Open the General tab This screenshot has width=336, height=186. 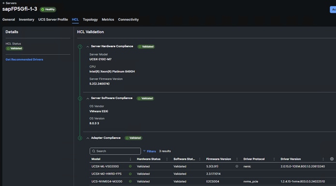click(9, 19)
